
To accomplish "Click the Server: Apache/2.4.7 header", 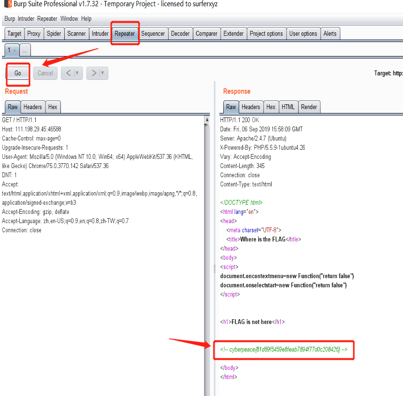I will click(x=253, y=139).
